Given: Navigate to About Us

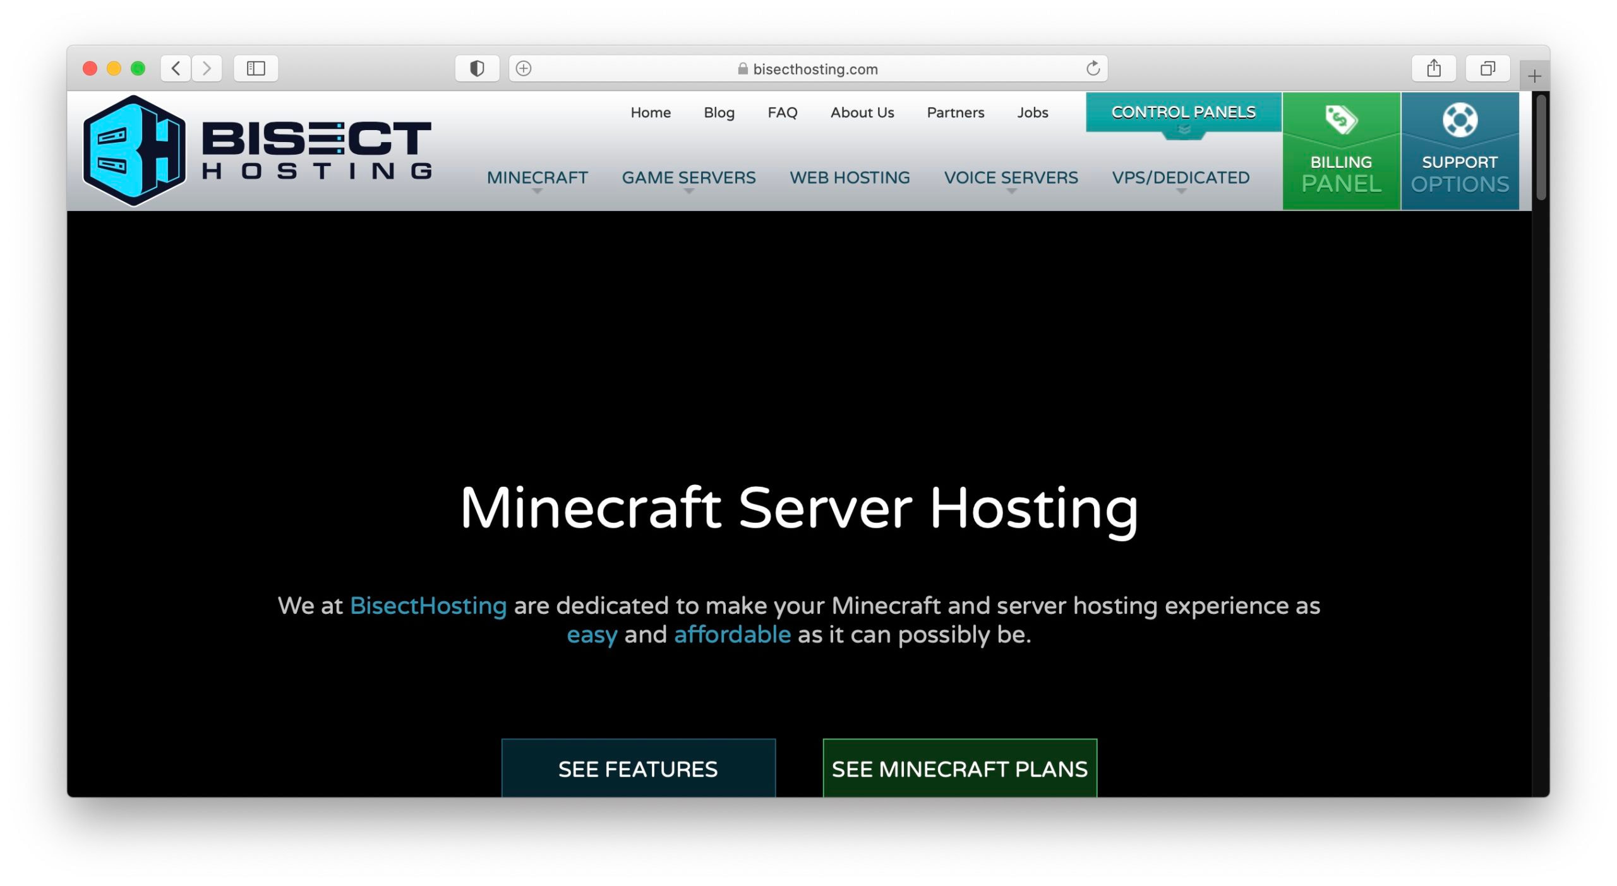Looking at the screenshot, I should [x=862, y=112].
